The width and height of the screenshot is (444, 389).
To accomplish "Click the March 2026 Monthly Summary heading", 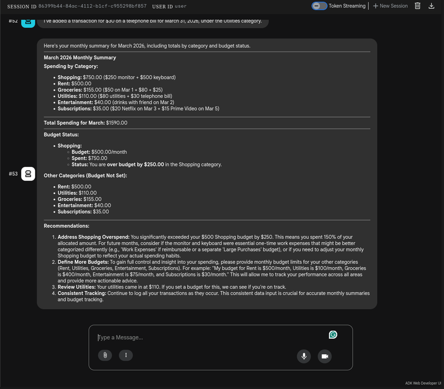I will pyautogui.click(x=80, y=58).
